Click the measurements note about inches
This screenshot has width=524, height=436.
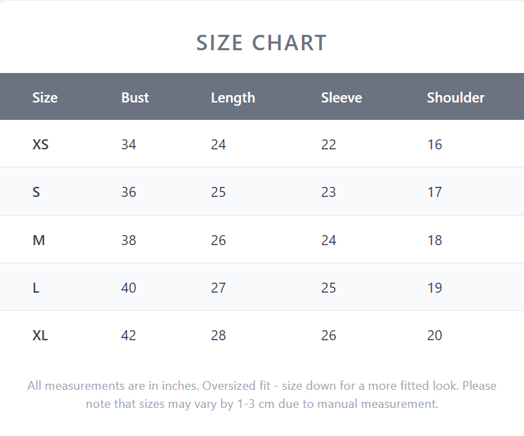pyautogui.click(x=262, y=394)
